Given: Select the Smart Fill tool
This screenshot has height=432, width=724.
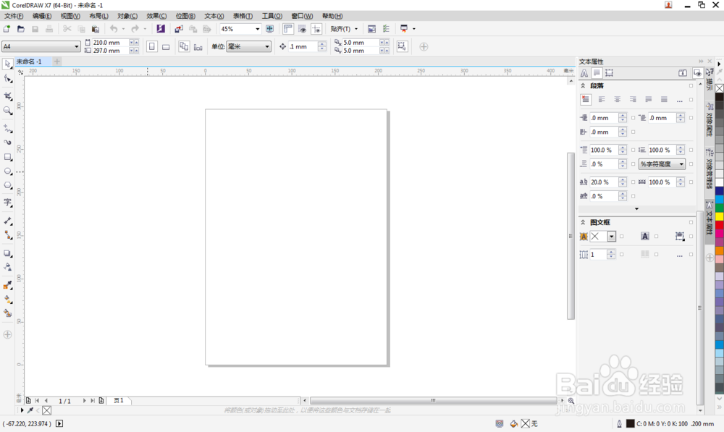Looking at the screenshot, I should tap(8, 313).
